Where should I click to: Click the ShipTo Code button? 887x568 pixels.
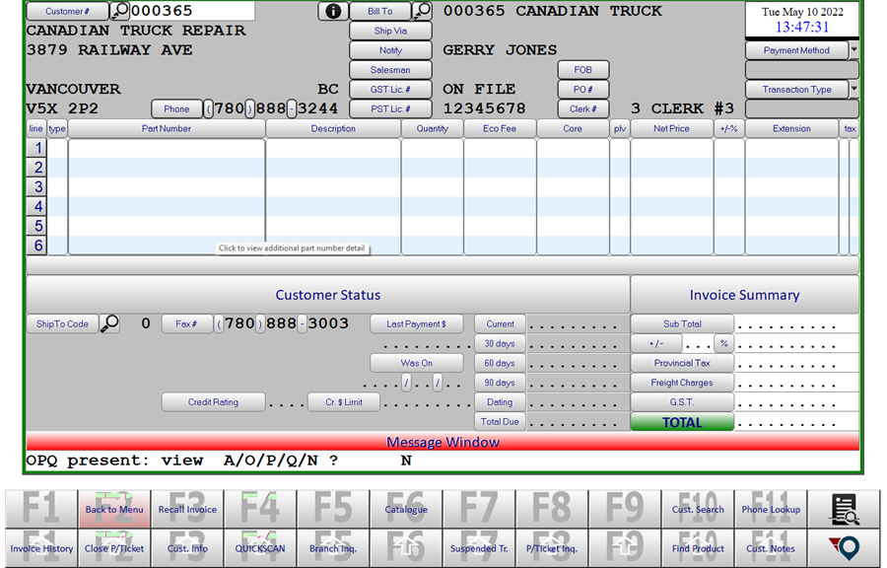click(x=62, y=323)
